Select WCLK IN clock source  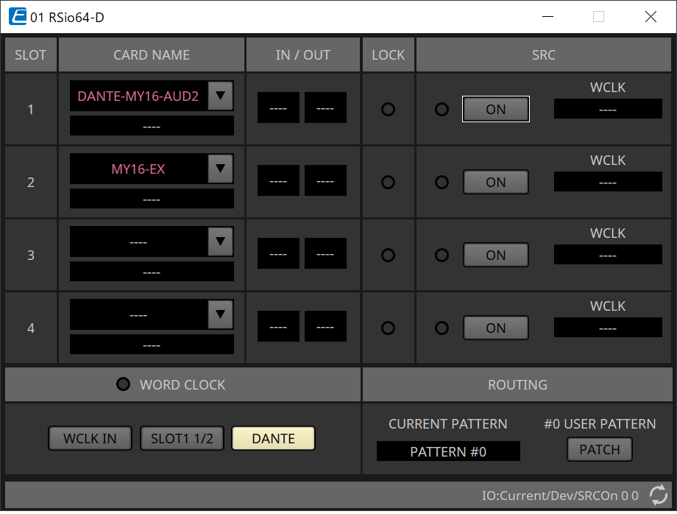point(90,439)
